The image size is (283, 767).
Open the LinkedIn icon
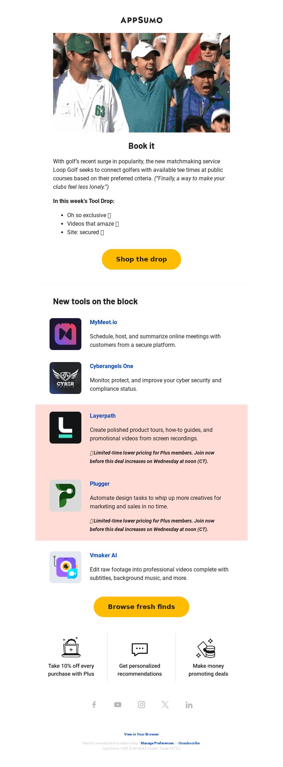pyautogui.click(x=189, y=705)
